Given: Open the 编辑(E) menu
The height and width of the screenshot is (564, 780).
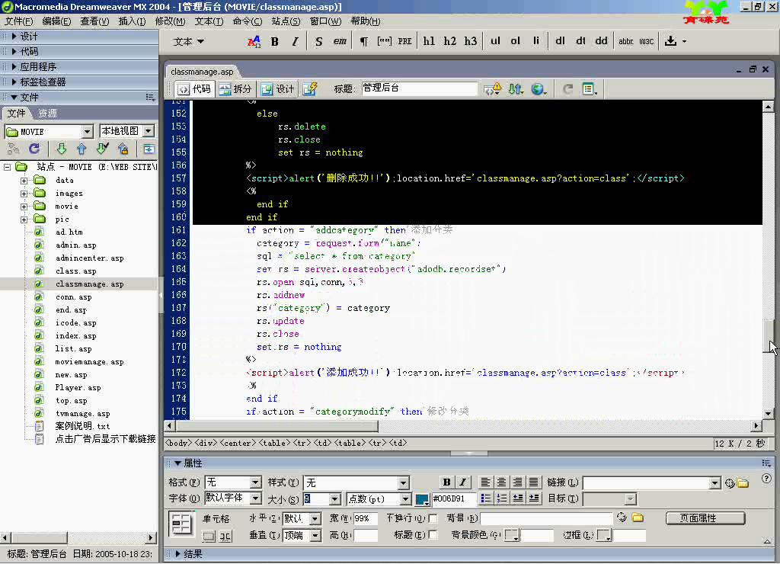Looking at the screenshot, I should point(56,21).
